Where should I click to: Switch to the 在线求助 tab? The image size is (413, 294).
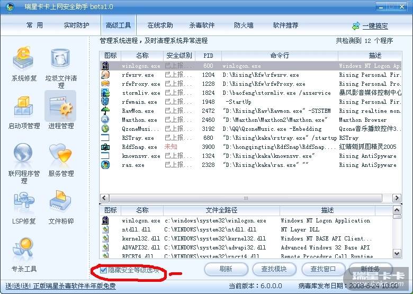[x=160, y=25]
